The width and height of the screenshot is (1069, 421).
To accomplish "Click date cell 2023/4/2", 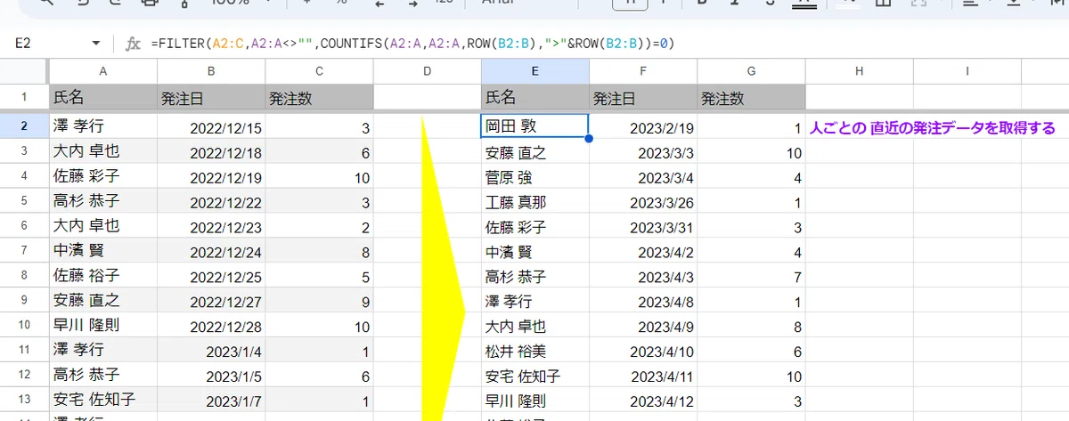I will point(643,251).
